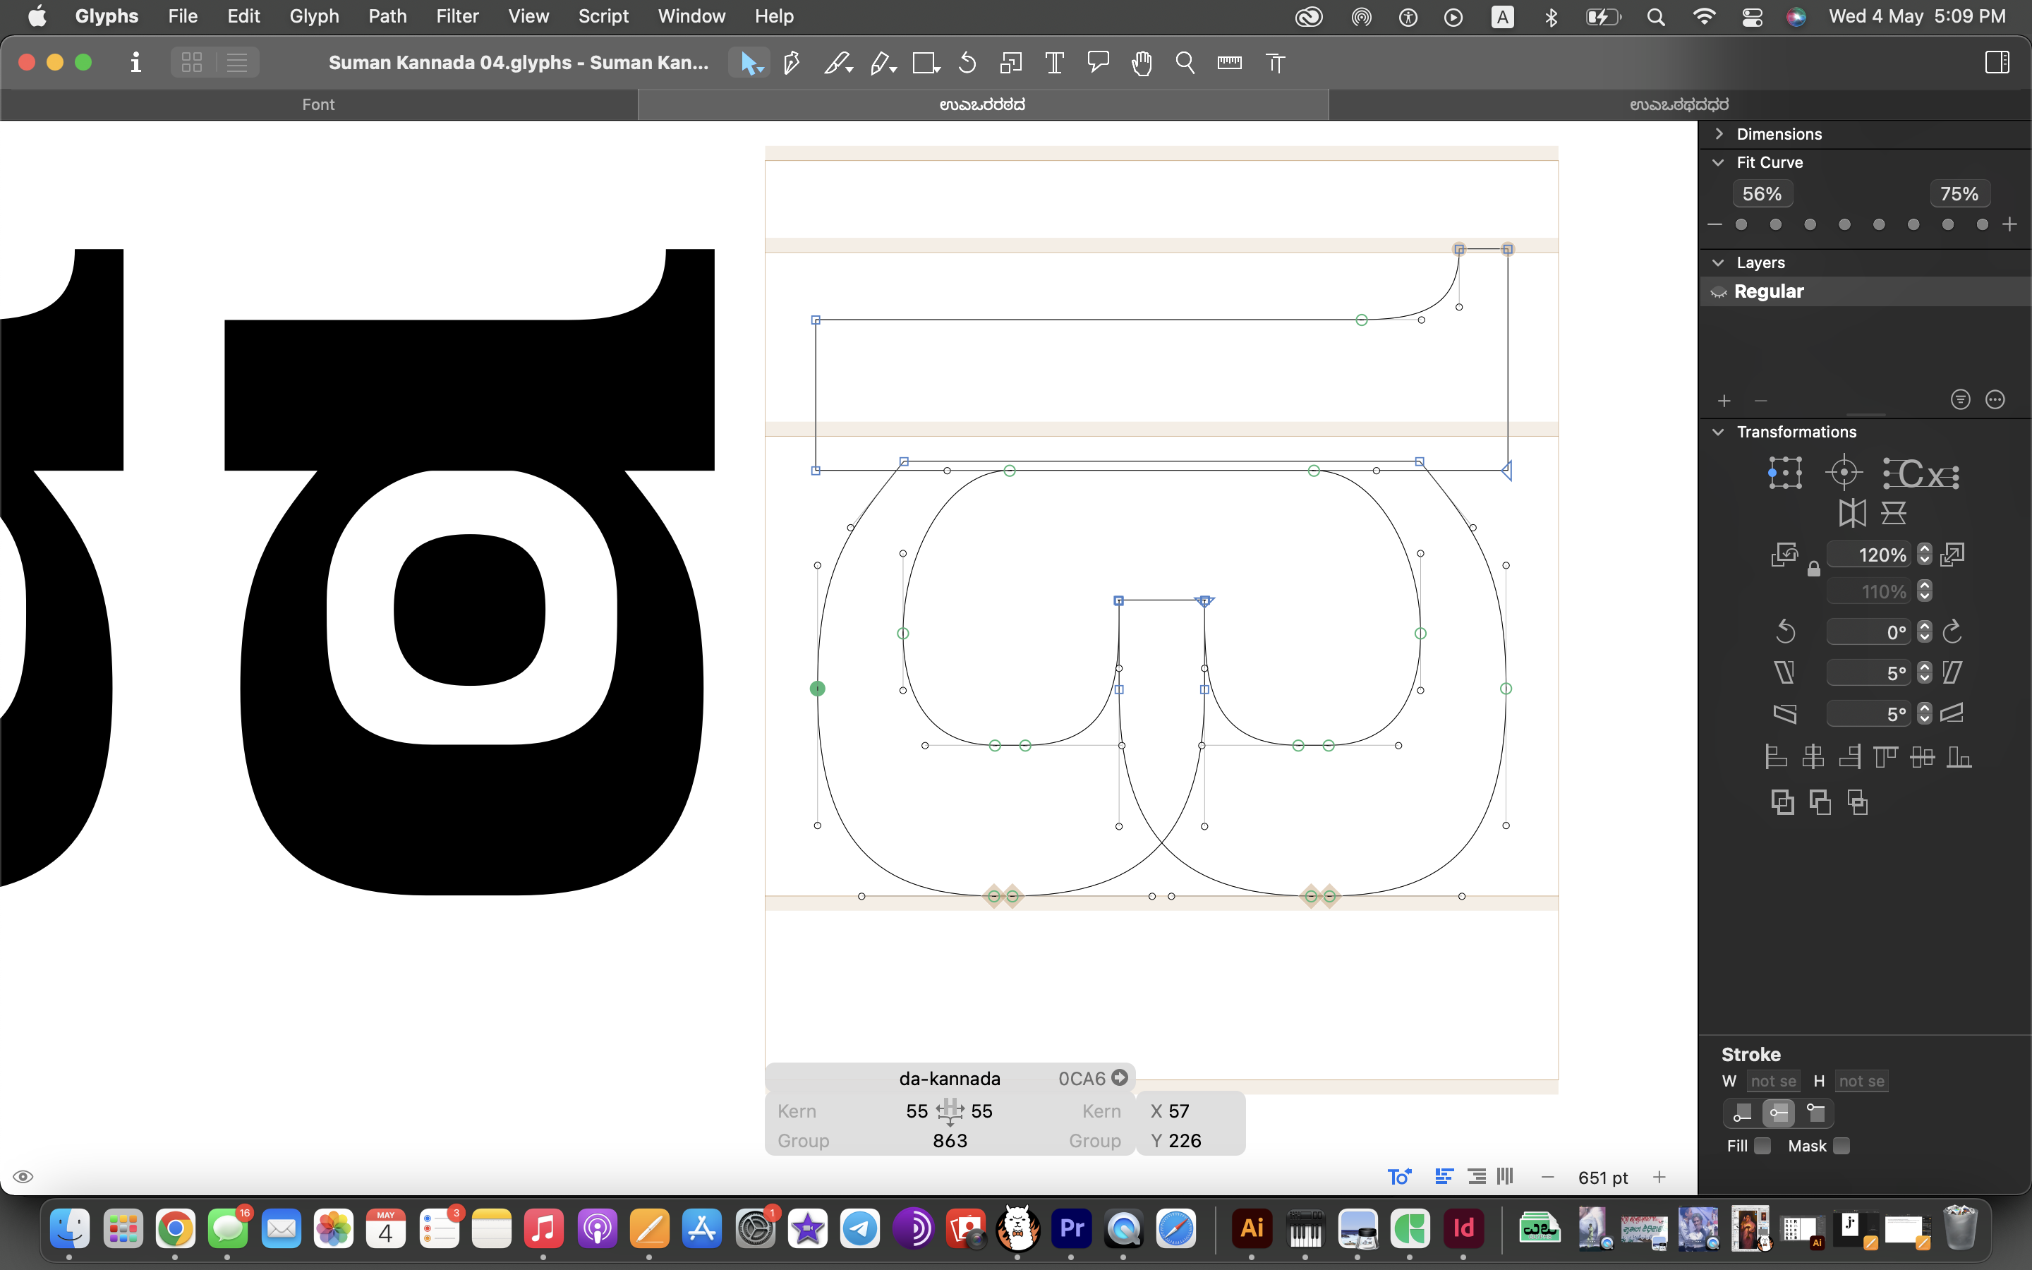This screenshot has height=1270, width=2032.
Task: Collapse the Fit Curve section
Action: click(1719, 162)
